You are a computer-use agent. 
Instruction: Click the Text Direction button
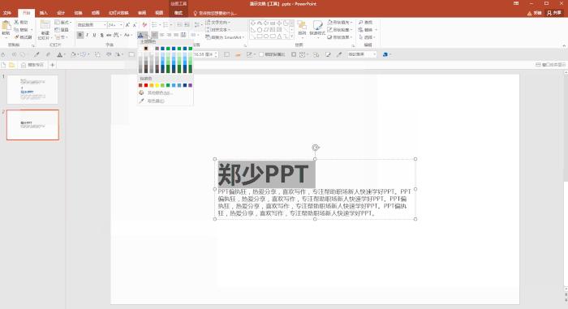tap(218, 23)
